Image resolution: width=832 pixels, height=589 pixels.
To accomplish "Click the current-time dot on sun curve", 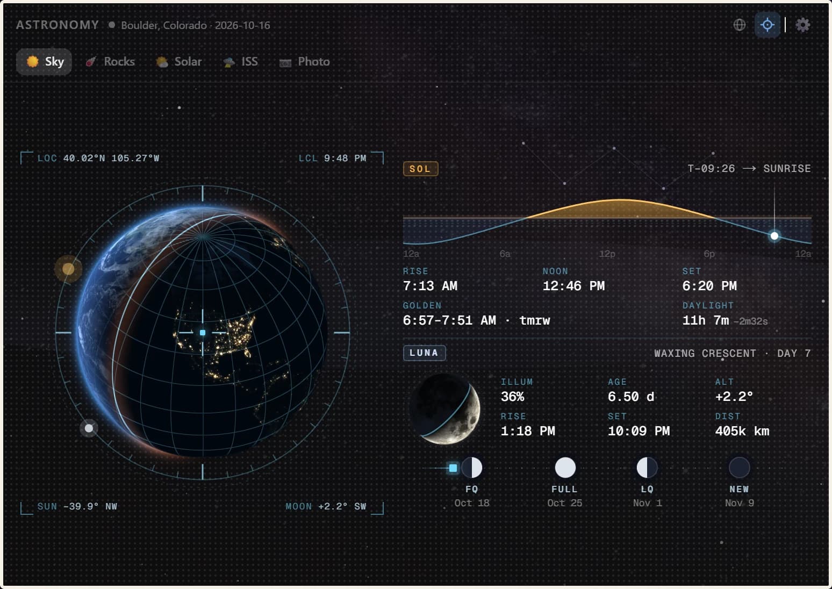I will pos(774,236).
